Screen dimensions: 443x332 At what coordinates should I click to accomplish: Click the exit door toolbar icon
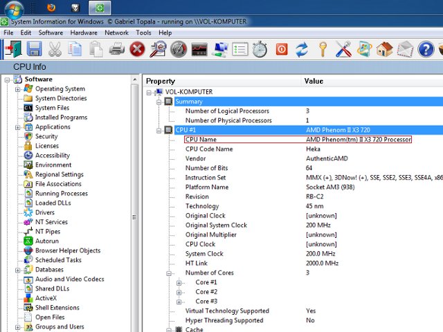point(13,49)
